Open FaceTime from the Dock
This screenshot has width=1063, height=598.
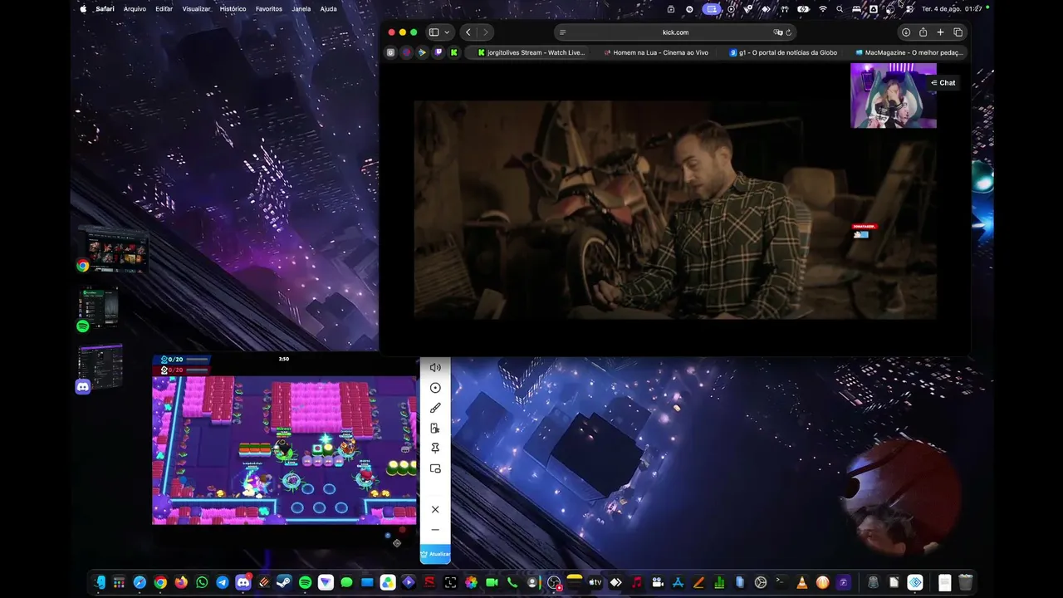point(492,582)
